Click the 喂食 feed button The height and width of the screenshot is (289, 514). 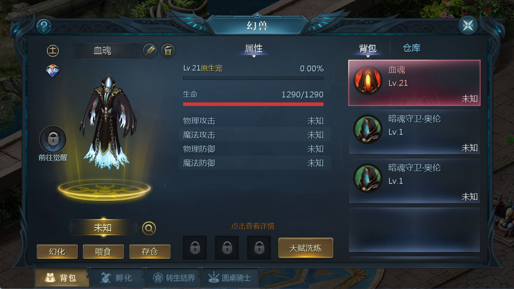tap(103, 251)
